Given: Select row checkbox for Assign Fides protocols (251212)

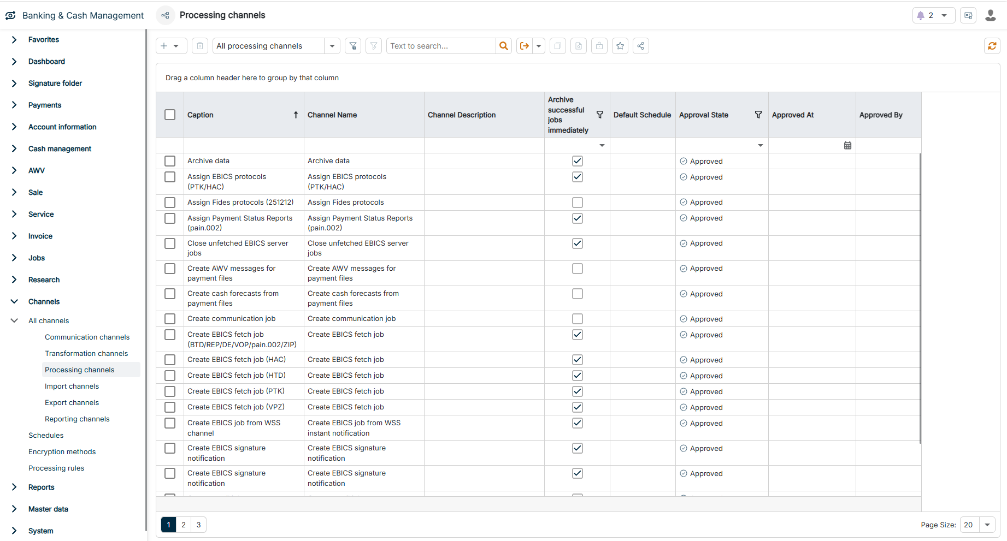Looking at the screenshot, I should (170, 203).
